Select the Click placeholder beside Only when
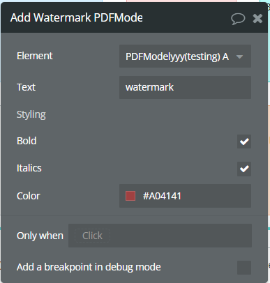270x283 pixels. (92, 236)
